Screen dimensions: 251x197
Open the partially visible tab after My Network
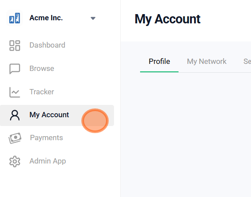[247, 62]
